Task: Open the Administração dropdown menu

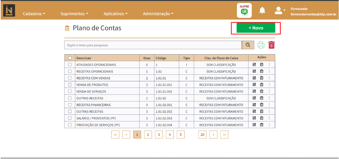Action: pos(158,14)
